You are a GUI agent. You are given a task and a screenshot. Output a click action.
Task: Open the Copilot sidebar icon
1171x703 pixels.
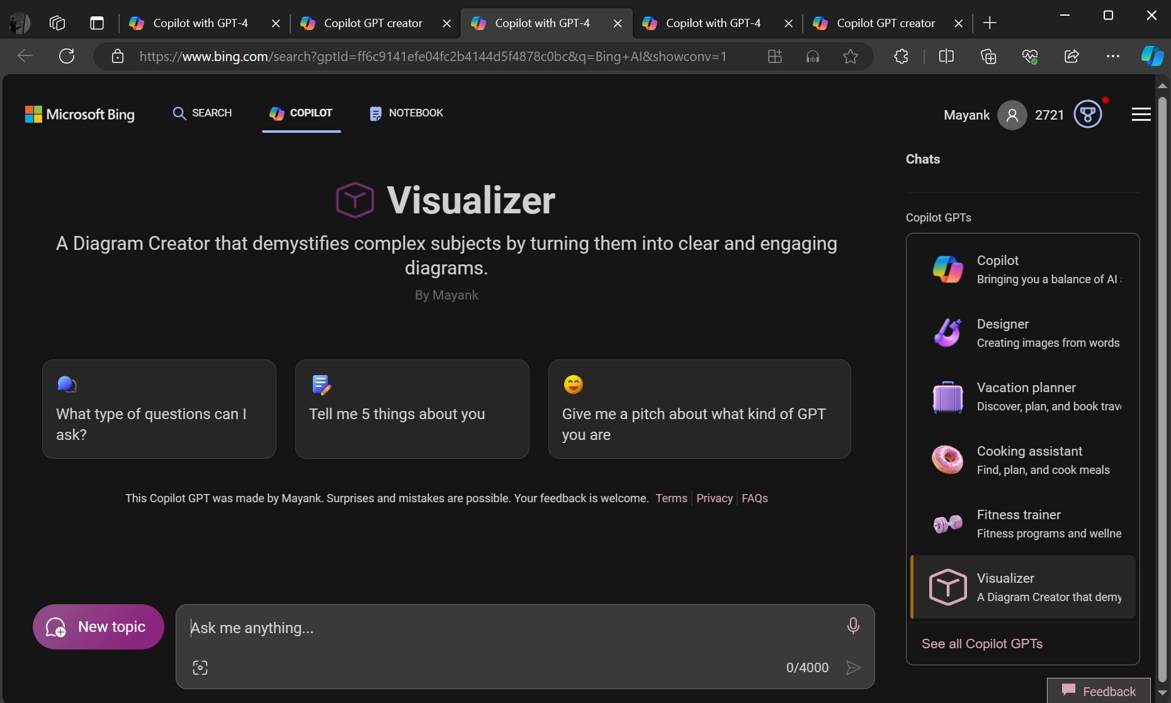1152,56
